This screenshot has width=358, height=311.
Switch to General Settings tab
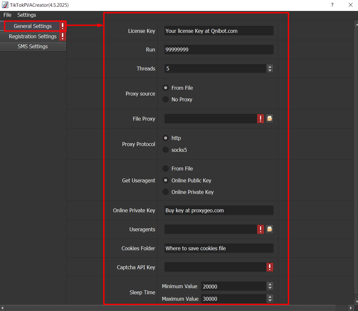point(33,26)
